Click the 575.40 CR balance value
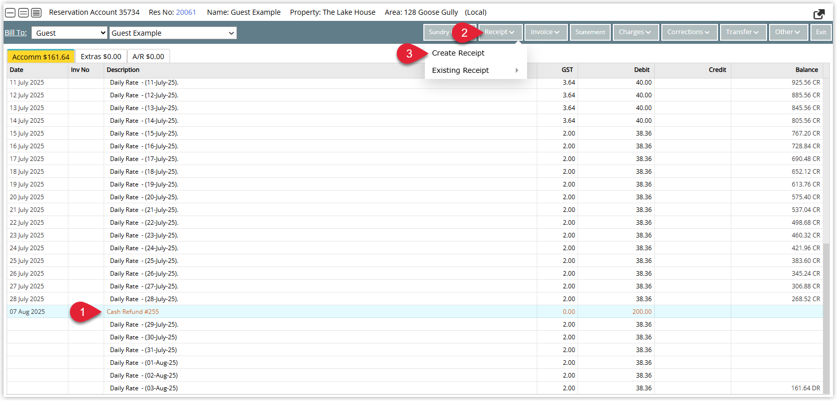This screenshot has width=837, height=401. tap(806, 197)
